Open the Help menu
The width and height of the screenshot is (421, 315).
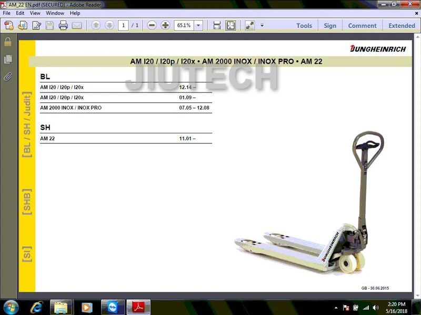75,13
